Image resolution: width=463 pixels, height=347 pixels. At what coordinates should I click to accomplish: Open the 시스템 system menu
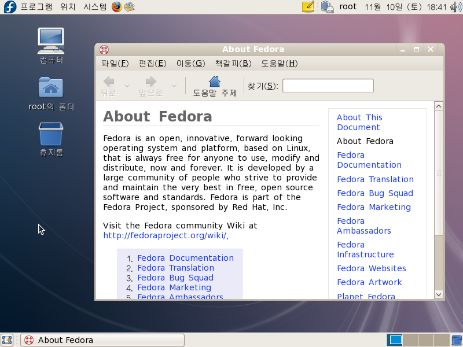click(x=95, y=7)
